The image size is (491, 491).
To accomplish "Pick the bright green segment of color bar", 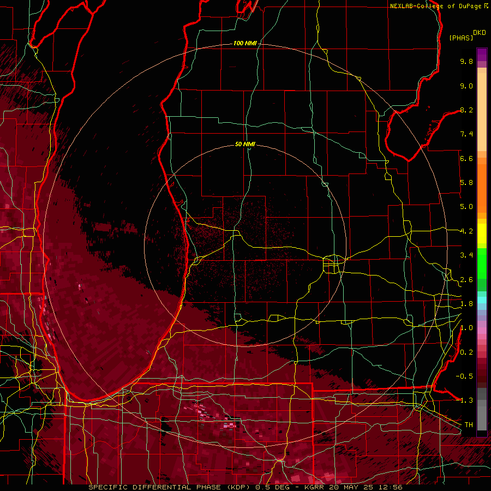I will click(482, 264).
